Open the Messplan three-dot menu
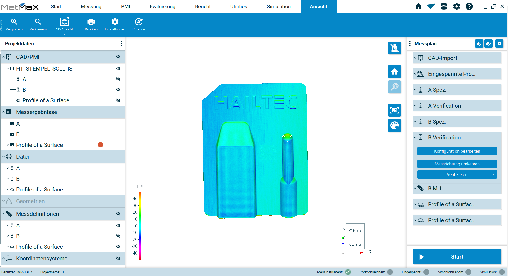This screenshot has width=508, height=276. 410,43
